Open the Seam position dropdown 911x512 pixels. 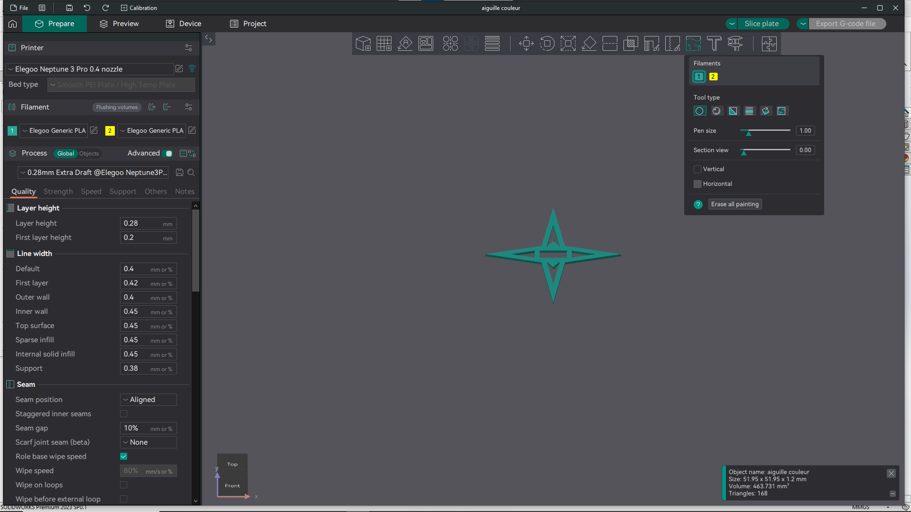(x=148, y=400)
